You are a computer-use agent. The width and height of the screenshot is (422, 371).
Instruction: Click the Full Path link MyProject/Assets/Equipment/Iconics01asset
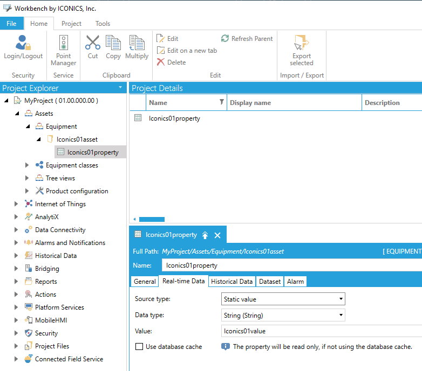click(222, 251)
